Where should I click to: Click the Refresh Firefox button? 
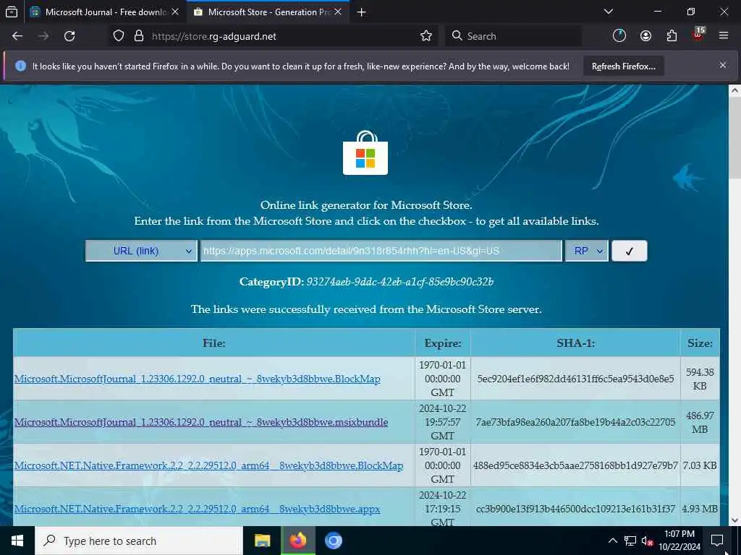tap(623, 66)
